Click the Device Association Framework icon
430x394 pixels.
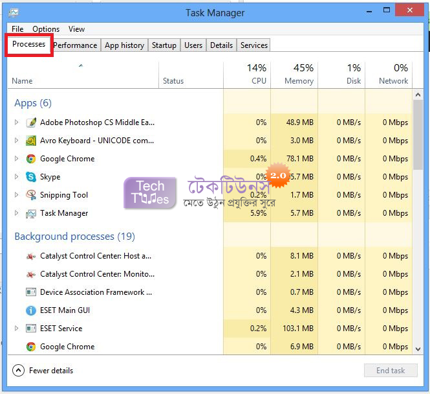click(31, 292)
